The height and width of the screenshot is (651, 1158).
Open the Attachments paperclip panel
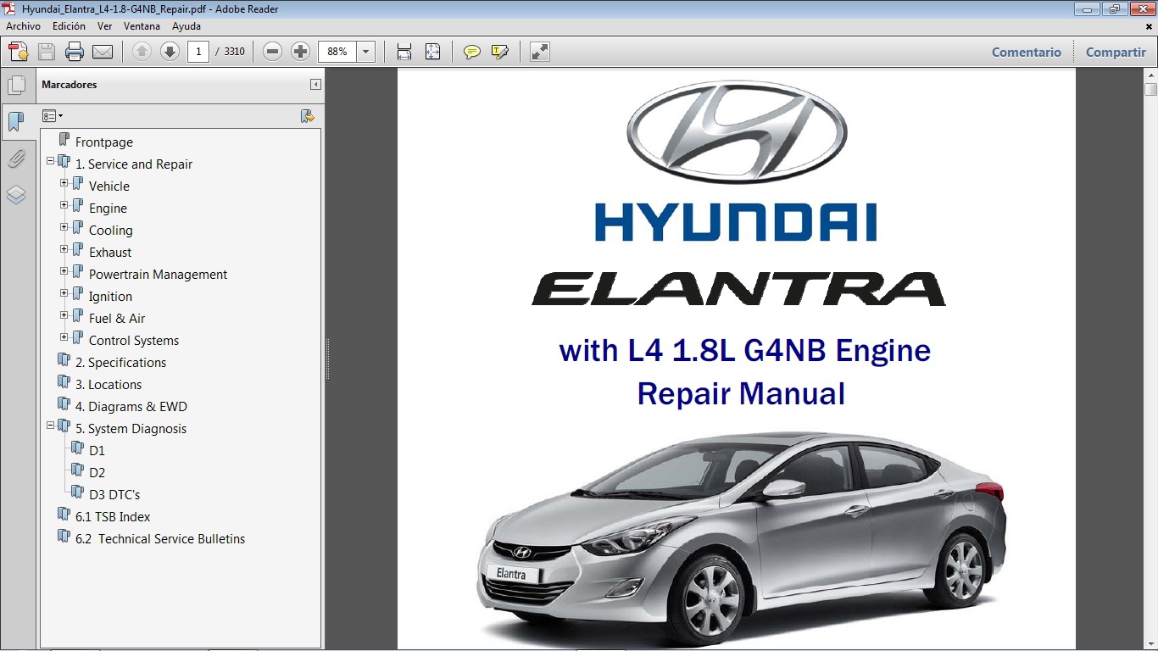(x=16, y=159)
